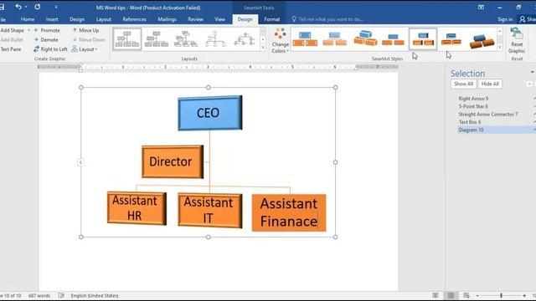Select the Assistant IT box
The width and height of the screenshot is (536, 301).
pyautogui.click(x=210, y=211)
